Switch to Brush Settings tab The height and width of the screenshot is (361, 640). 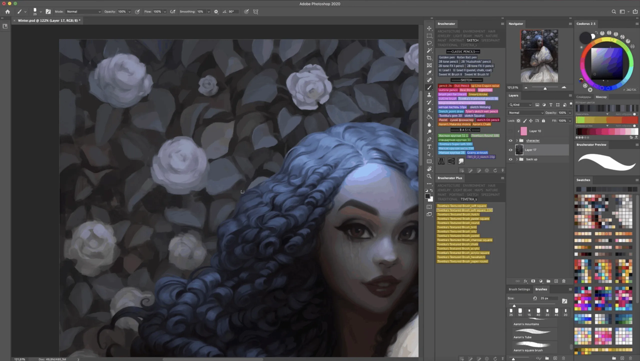[519, 289]
